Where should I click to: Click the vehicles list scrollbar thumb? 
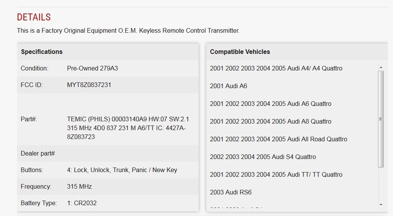(381, 119)
